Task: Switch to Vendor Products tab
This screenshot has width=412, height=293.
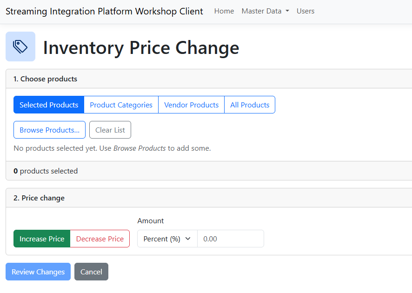Action: (x=191, y=105)
